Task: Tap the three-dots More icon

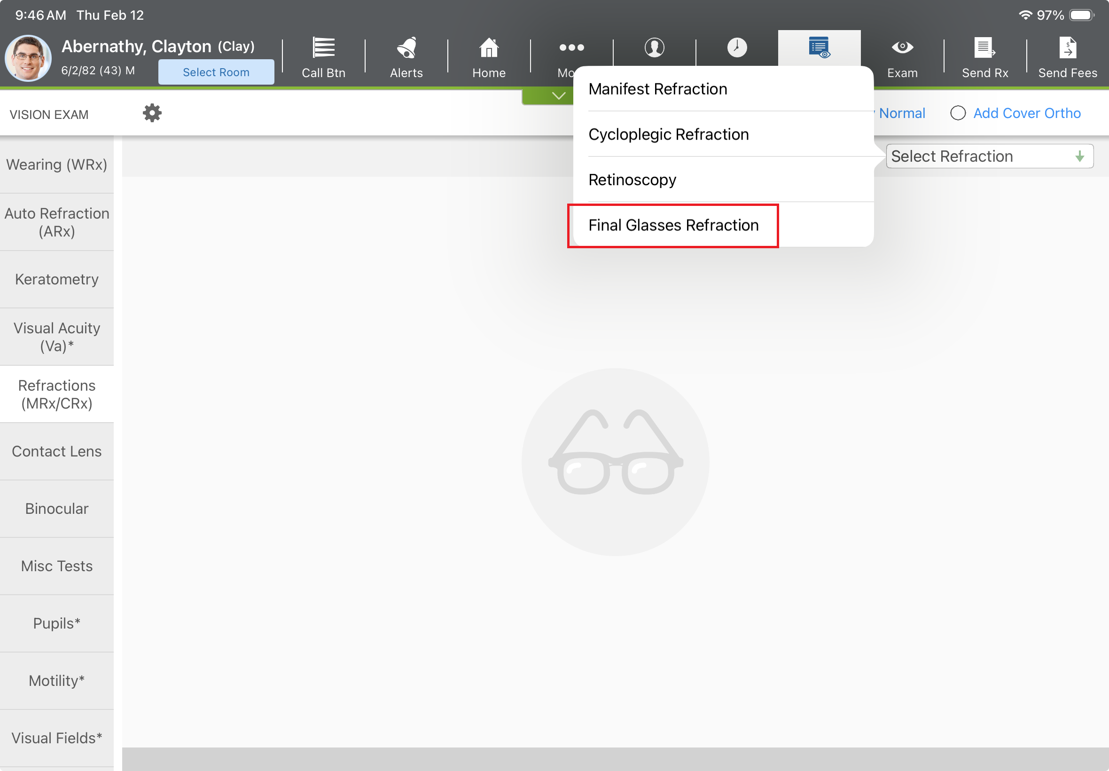Action: 571,48
